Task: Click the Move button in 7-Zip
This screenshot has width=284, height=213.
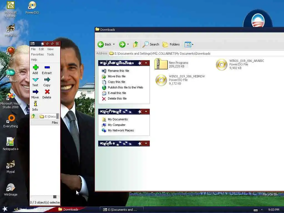Action: tap(35, 94)
